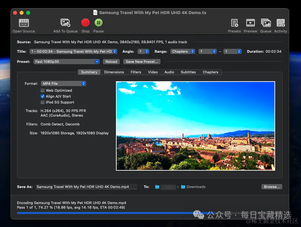Uncheck Align A/V Start
The width and height of the screenshot is (301, 227).
(x=43, y=96)
